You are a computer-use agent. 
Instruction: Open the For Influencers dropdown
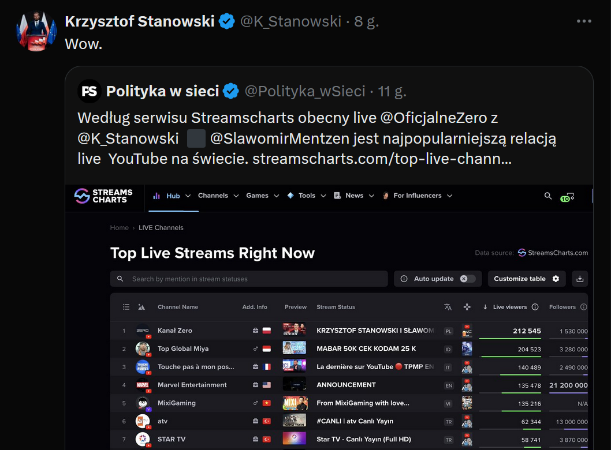pyautogui.click(x=417, y=196)
